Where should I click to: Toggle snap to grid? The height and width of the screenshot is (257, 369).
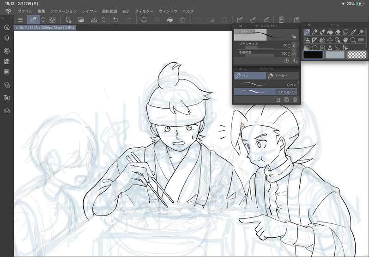[x=266, y=20]
